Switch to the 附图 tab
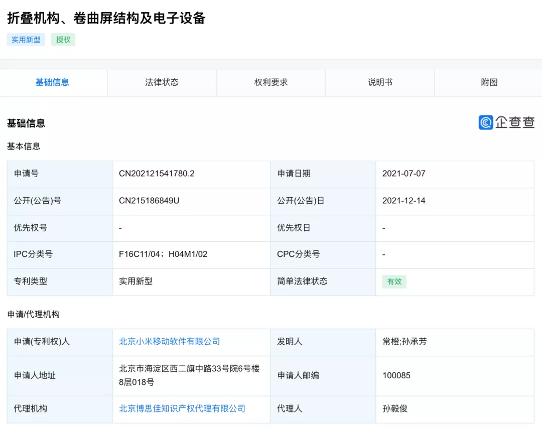Screen dimensions: 542x428 coord(489,82)
